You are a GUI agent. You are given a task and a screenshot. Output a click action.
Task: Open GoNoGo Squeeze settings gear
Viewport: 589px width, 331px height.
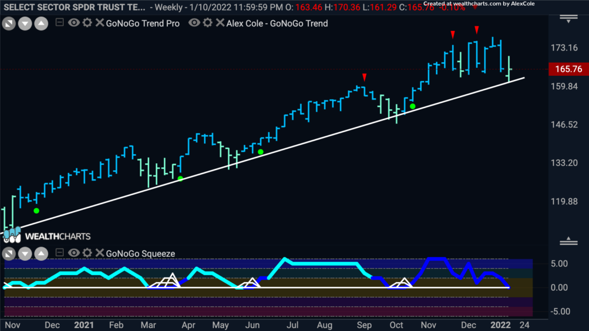tap(87, 253)
